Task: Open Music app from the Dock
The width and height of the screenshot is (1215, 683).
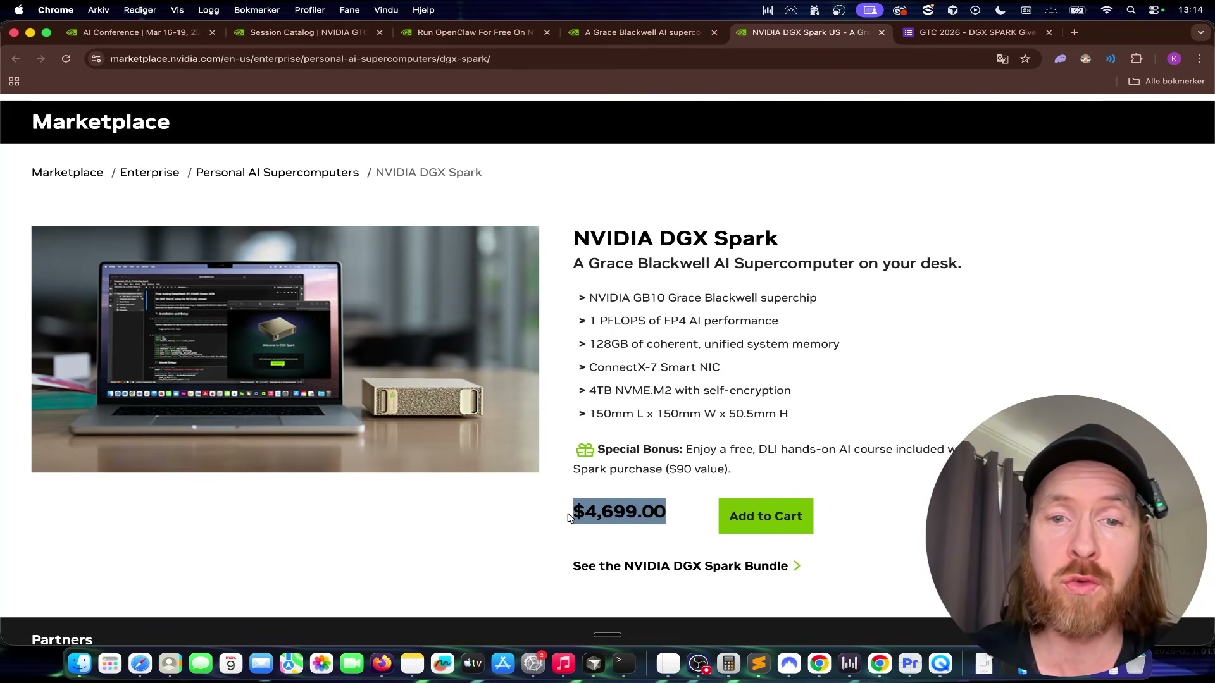Action: 563,663
